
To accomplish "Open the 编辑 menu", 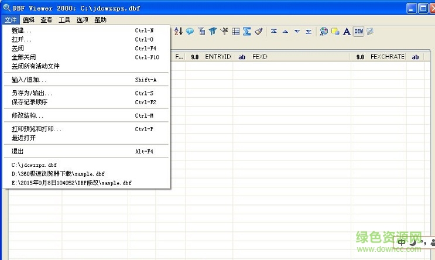I will click(29, 20).
